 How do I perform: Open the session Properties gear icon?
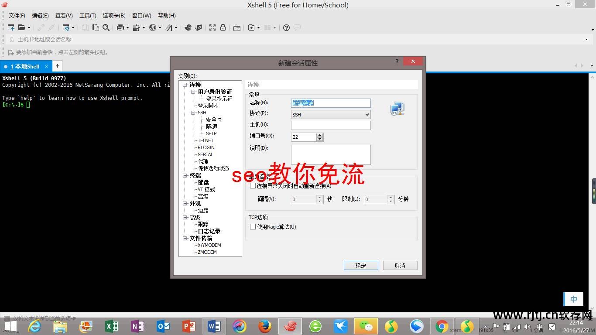coord(66,27)
